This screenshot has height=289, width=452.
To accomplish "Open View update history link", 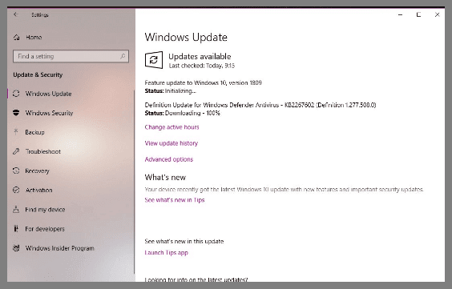I will (172, 143).
